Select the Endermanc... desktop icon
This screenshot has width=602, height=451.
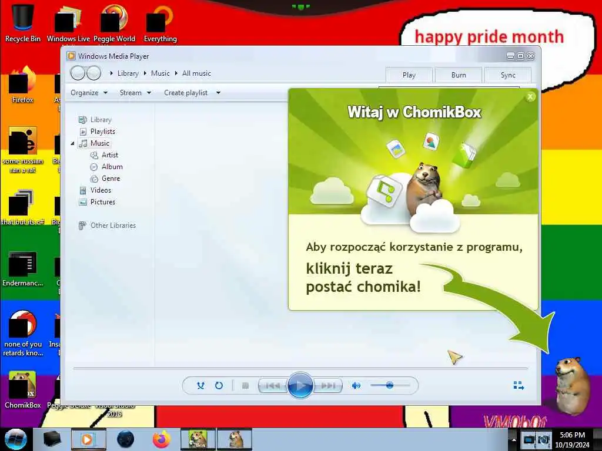23,268
